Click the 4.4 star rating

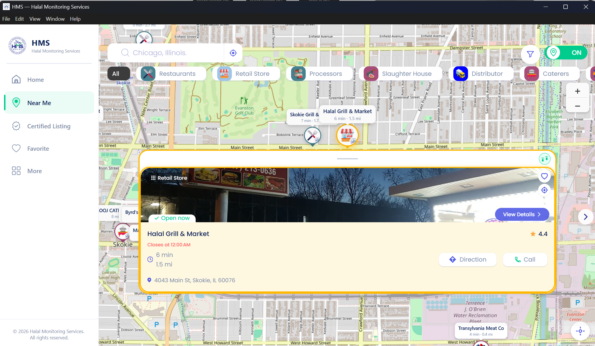[539, 234]
